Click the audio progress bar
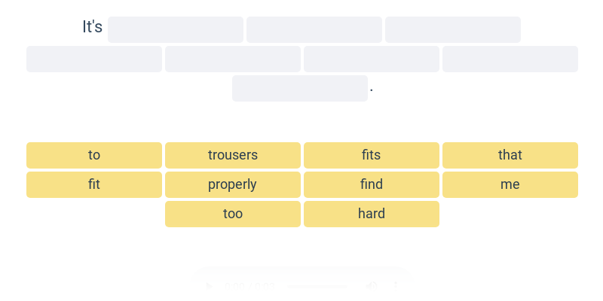Image resolution: width=603 pixels, height=301 pixels. pyautogui.click(x=317, y=286)
